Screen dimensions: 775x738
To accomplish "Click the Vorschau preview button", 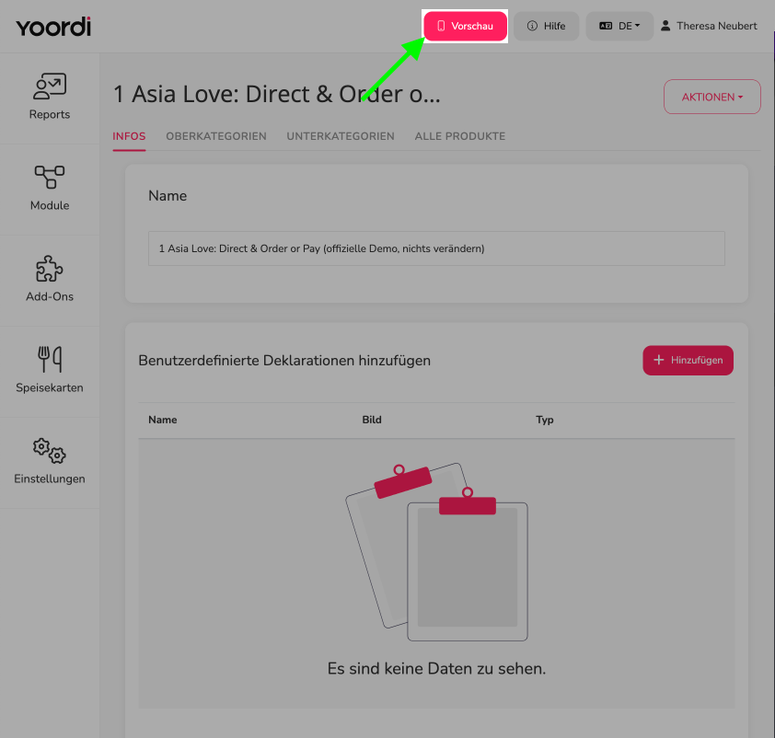I will click(465, 26).
